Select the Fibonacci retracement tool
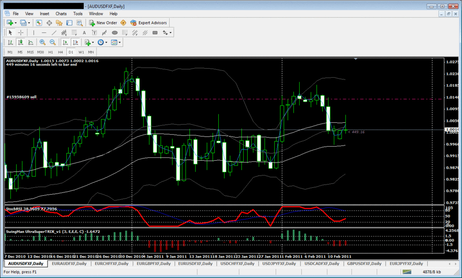This screenshot has width=462, height=278. pyautogui.click(x=74, y=32)
